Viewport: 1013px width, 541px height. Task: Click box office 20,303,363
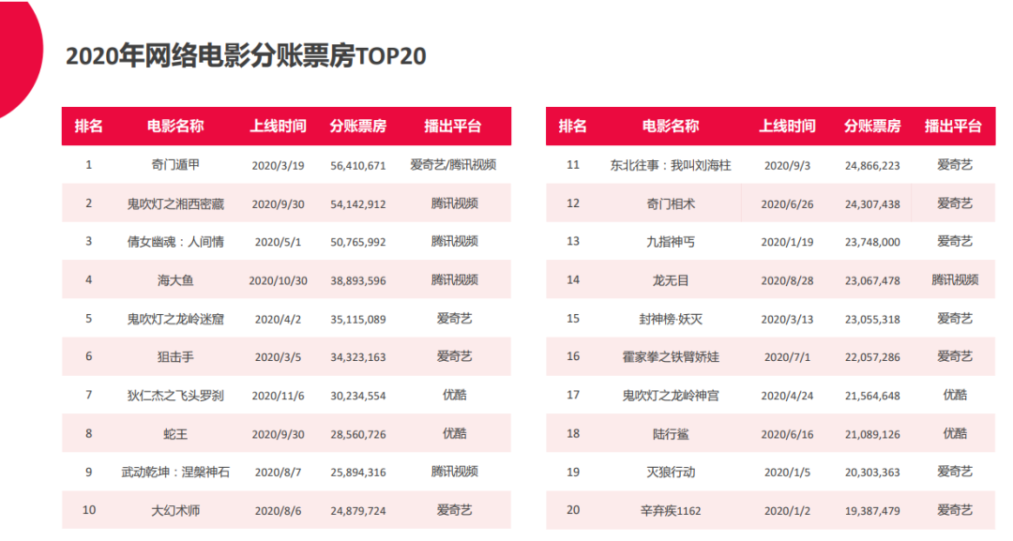[x=872, y=473]
